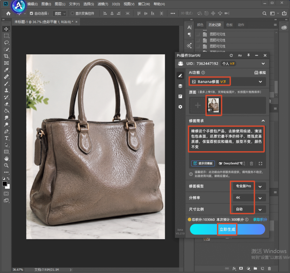Select the Pen tool
Screen dimensions: 290x273
tap(6, 131)
